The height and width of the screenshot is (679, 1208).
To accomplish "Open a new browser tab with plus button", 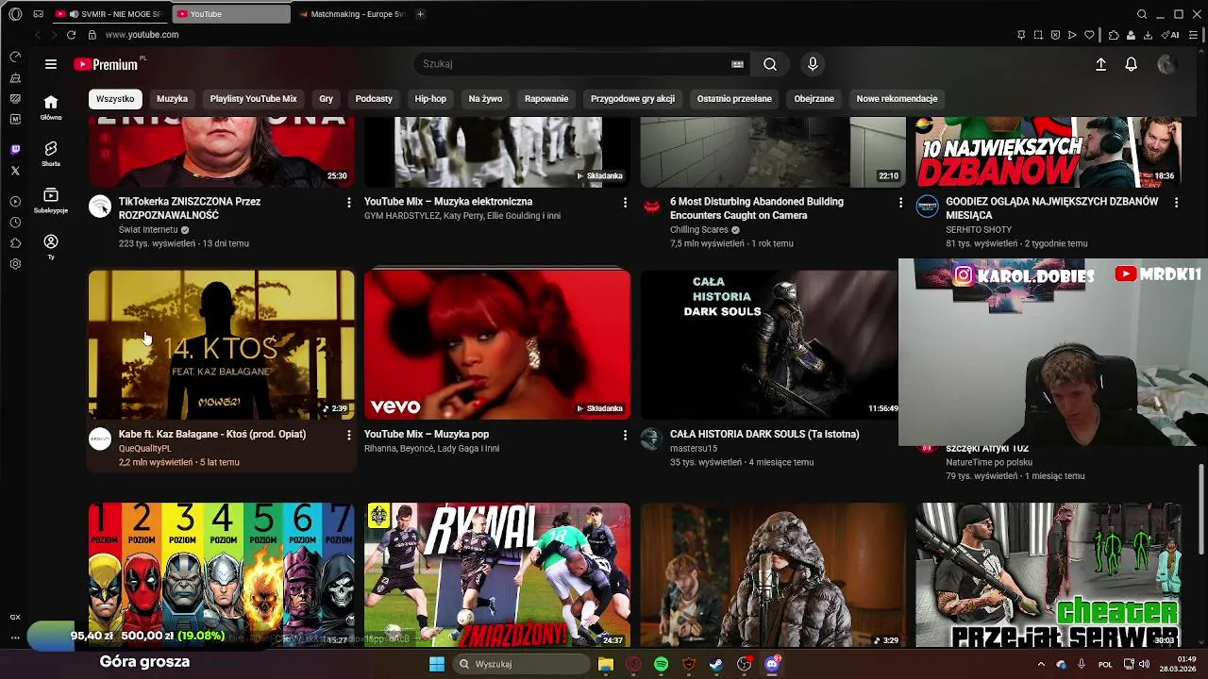I will click(420, 14).
